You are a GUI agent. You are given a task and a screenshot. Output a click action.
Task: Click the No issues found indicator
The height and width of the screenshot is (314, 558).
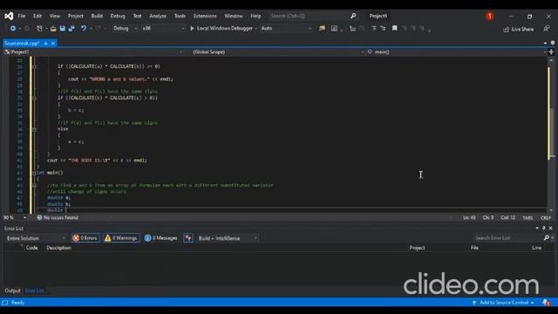pos(58,217)
